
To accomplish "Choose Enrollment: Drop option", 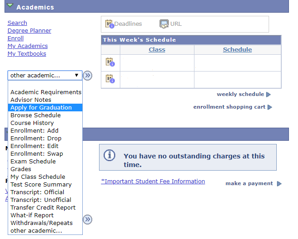I will pos(45,139).
